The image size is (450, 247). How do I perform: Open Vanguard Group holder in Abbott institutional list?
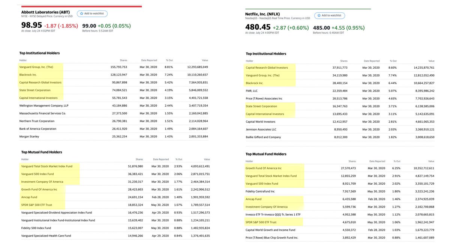pyautogui.click(x=36, y=67)
